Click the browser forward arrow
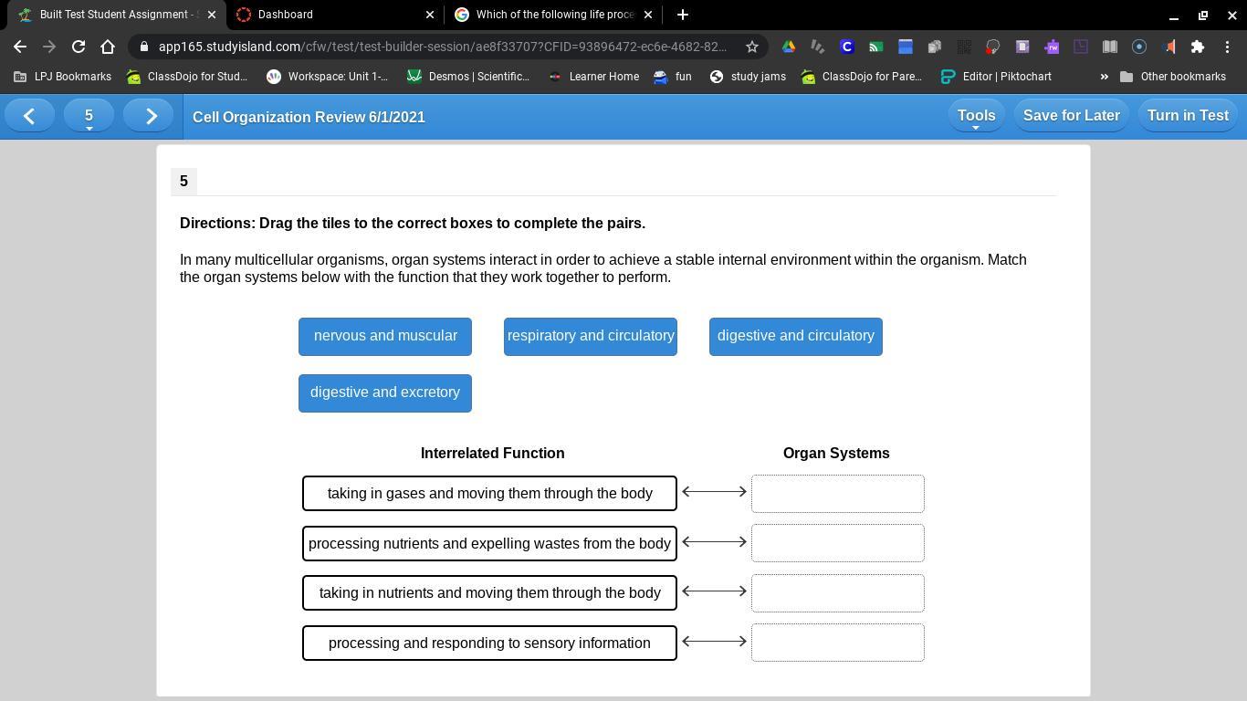The image size is (1247, 701). pos(49,47)
